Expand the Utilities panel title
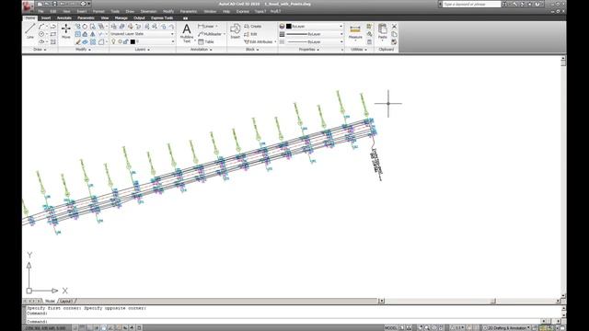 click(x=359, y=50)
